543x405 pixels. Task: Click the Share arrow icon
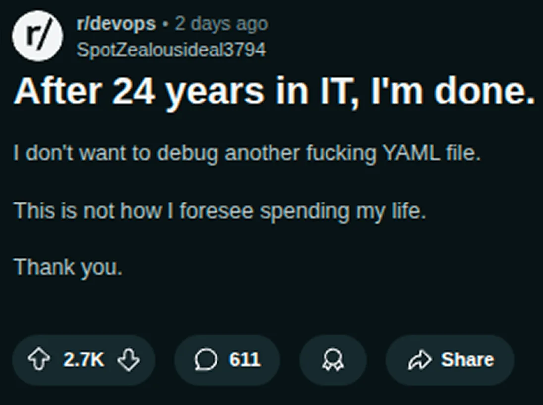[x=421, y=360]
